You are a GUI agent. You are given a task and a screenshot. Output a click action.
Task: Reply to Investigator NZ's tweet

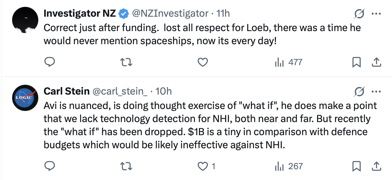(x=49, y=62)
